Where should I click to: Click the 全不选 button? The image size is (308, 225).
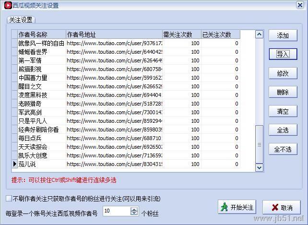click(x=283, y=149)
